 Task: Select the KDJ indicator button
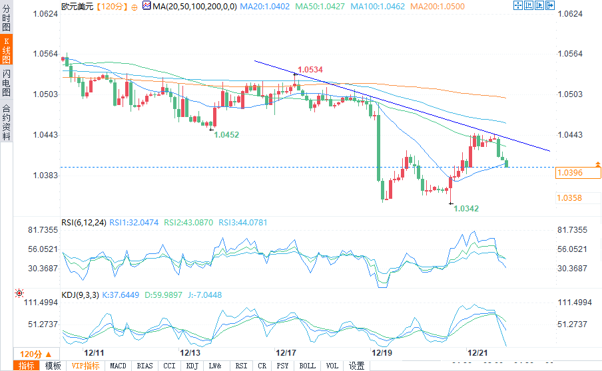[x=192, y=366]
